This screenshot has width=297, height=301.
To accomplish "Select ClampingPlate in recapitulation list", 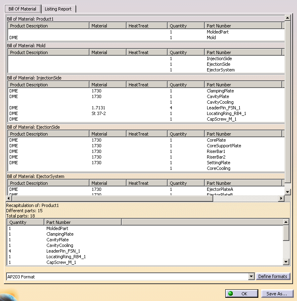I will point(145,234).
